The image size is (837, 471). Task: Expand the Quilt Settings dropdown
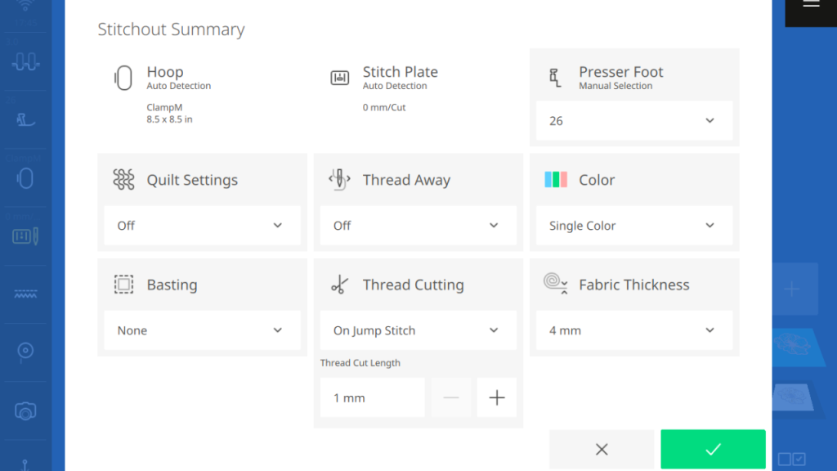(x=202, y=226)
